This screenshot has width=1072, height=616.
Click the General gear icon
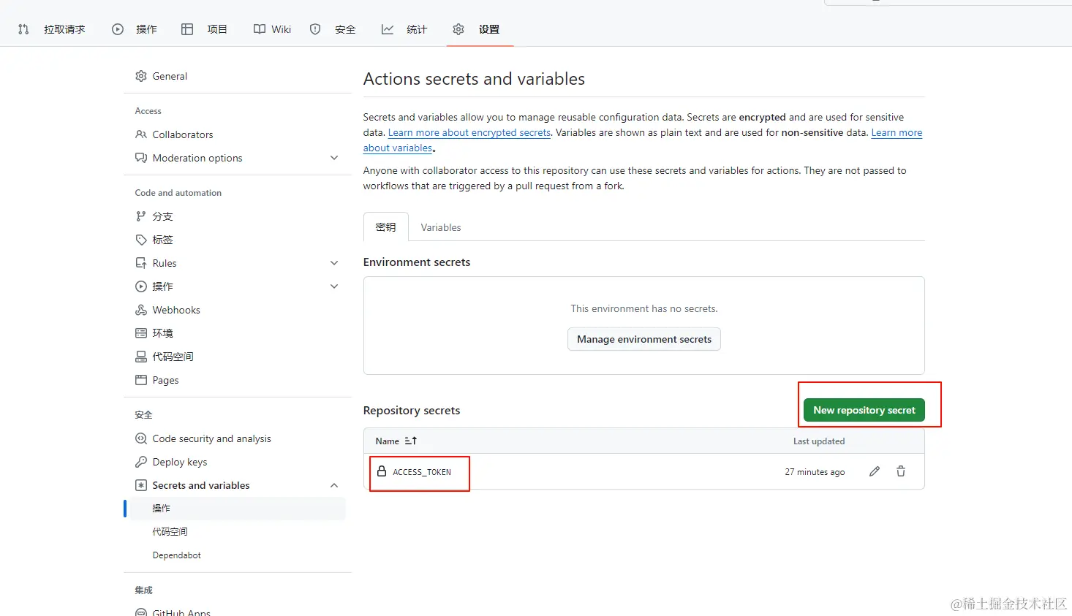point(141,76)
